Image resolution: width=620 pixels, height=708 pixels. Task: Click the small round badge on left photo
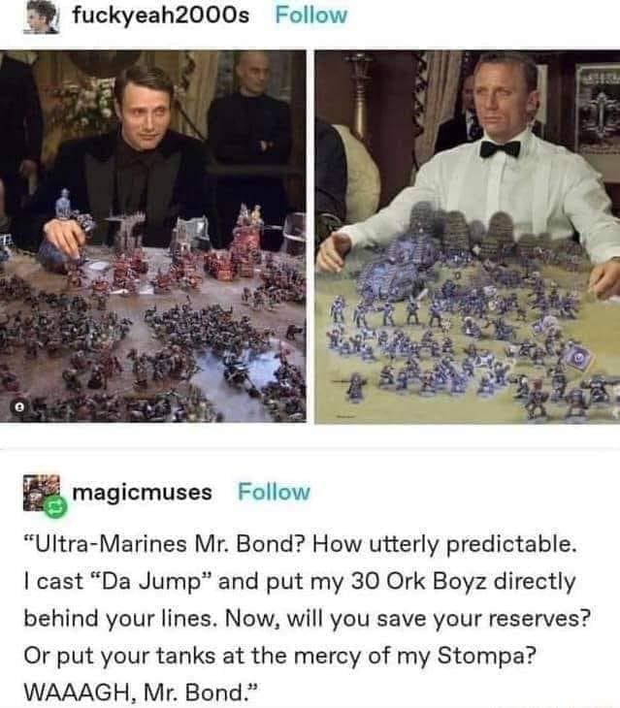(x=19, y=407)
